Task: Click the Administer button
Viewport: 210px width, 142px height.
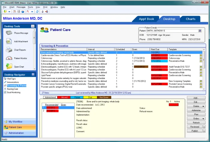Action: pyautogui.click(x=196, y=110)
